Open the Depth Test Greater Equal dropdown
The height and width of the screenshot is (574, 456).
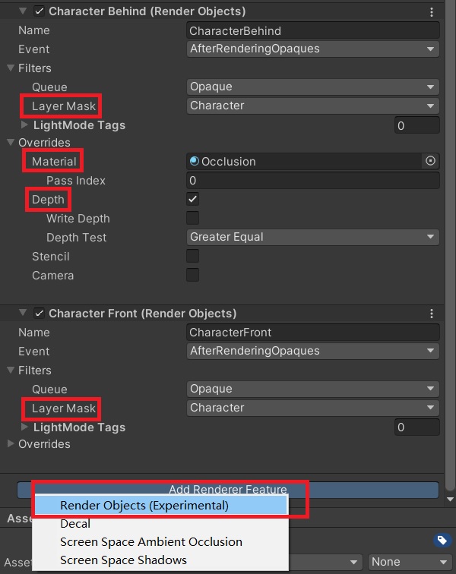pyautogui.click(x=312, y=237)
